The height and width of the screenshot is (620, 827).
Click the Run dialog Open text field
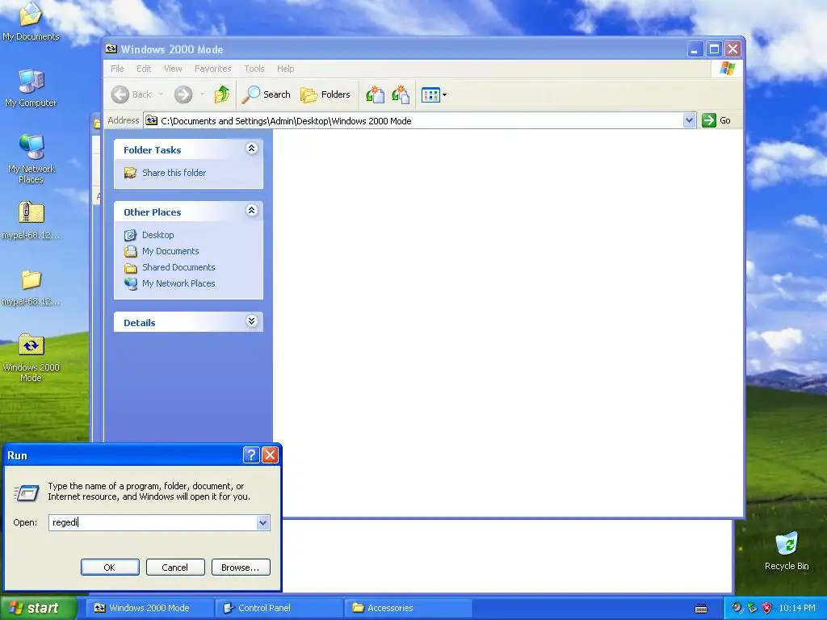(153, 522)
